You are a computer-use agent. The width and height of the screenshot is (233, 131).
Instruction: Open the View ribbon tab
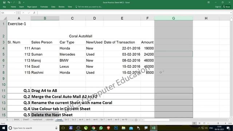pyautogui.click(x=70, y=7)
